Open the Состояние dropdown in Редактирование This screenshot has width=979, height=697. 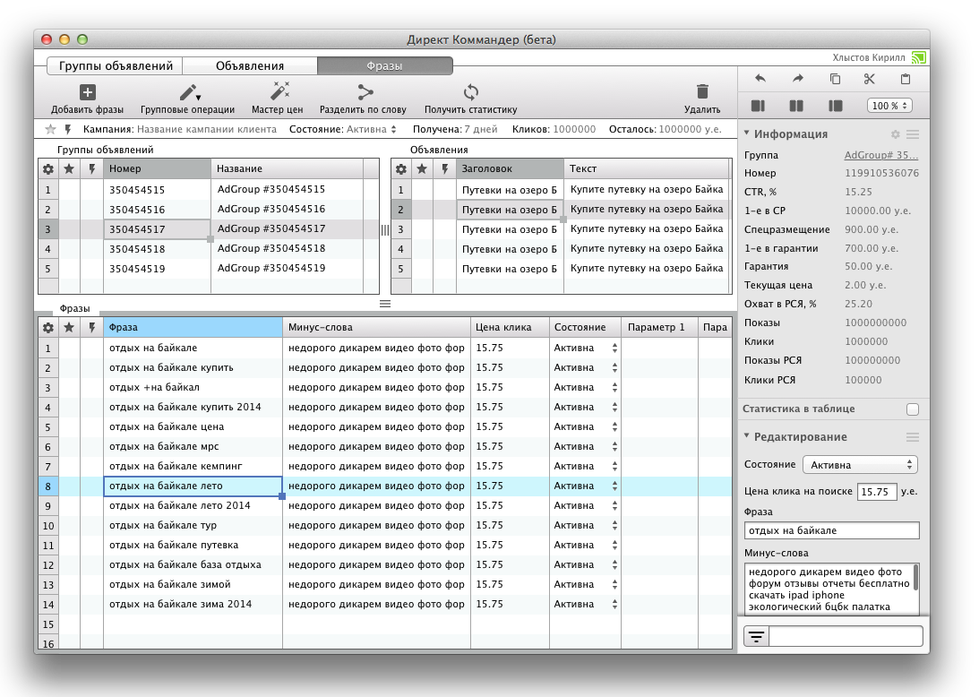coord(860,465)
